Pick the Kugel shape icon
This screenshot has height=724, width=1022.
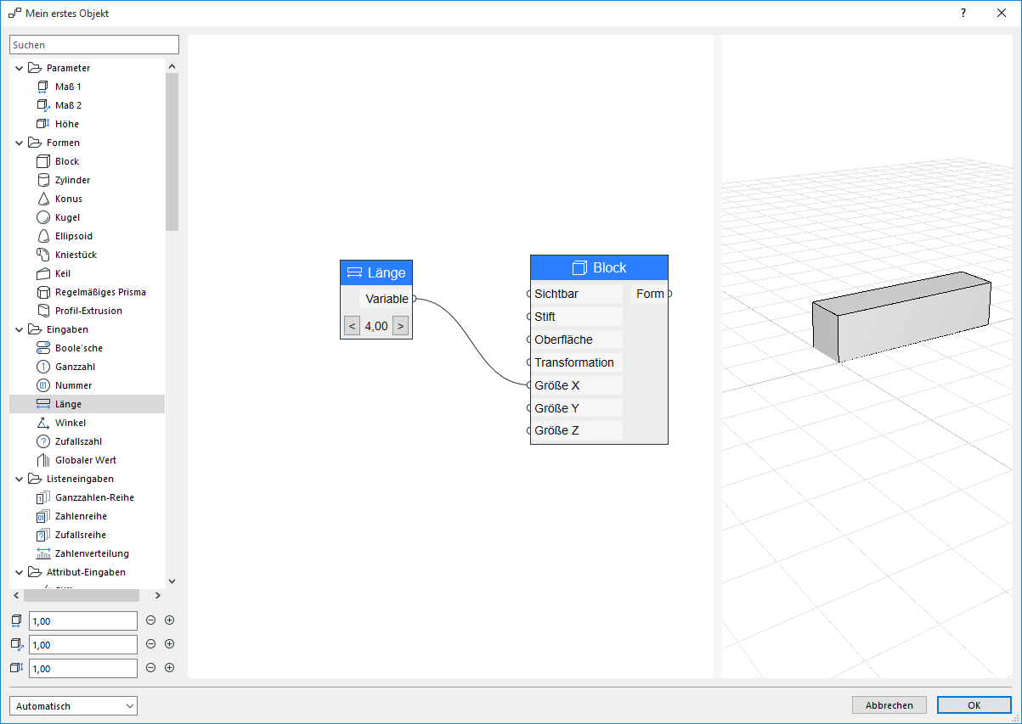44,217
